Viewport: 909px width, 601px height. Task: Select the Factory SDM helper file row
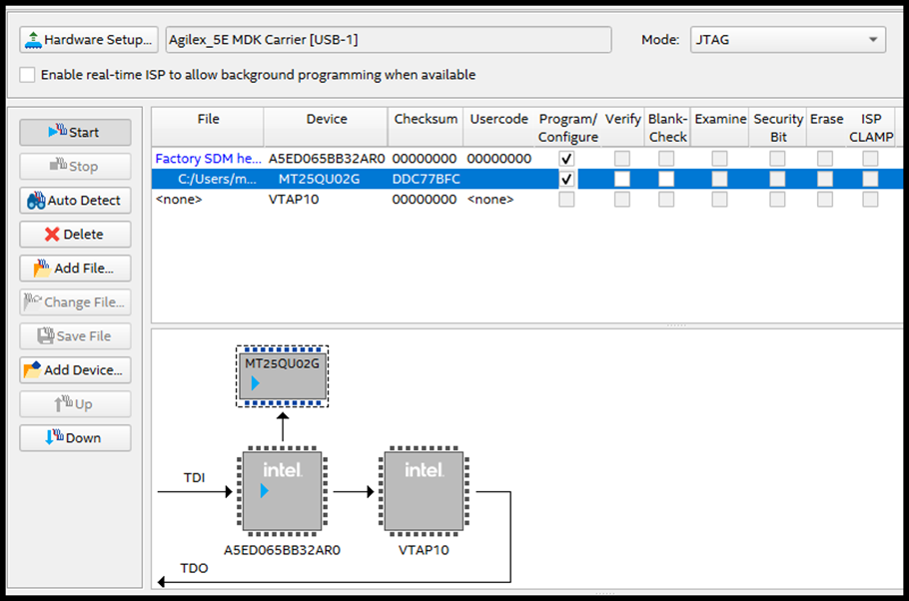tap(207, 159)
